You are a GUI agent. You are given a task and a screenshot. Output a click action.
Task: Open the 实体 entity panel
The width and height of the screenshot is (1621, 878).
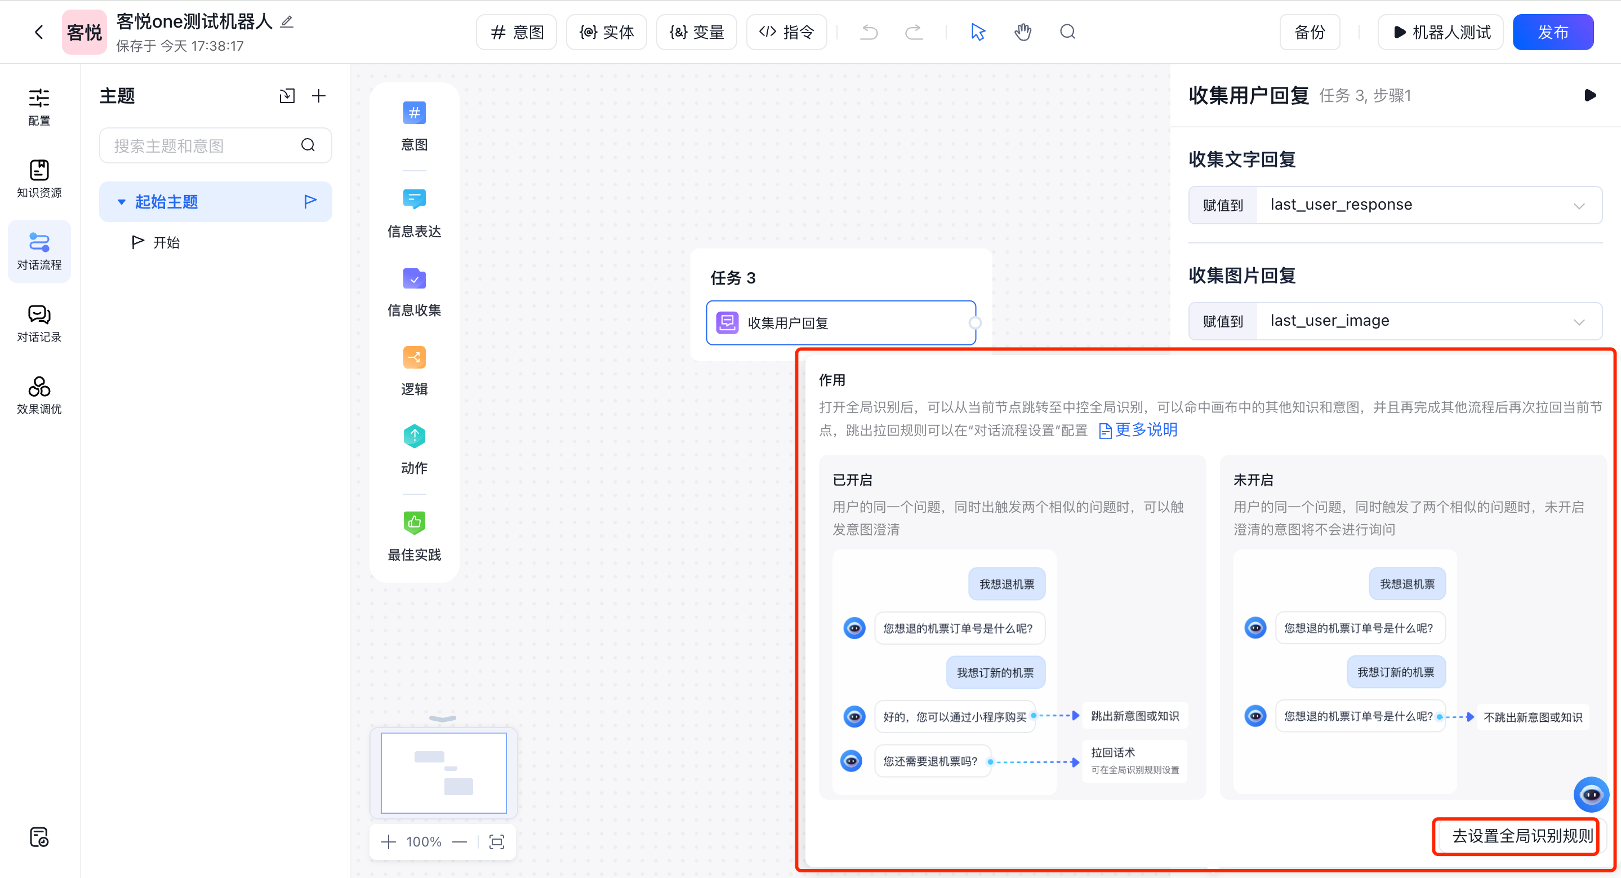click(605, 32)
